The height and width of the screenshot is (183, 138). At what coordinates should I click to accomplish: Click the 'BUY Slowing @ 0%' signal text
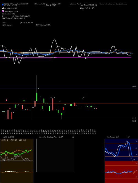(x=43, y=25)
